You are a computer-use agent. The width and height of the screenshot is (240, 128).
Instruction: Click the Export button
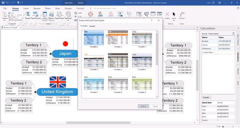tap(143, 106)
